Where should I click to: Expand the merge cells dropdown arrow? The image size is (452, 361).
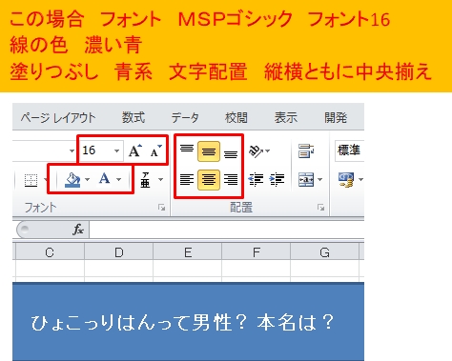click(320, 180)
